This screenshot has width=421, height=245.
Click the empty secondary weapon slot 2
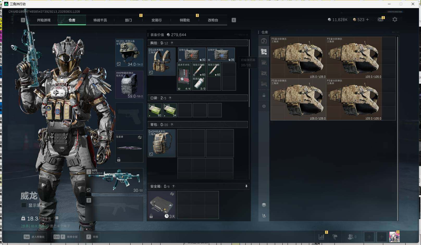pos(115,209)
